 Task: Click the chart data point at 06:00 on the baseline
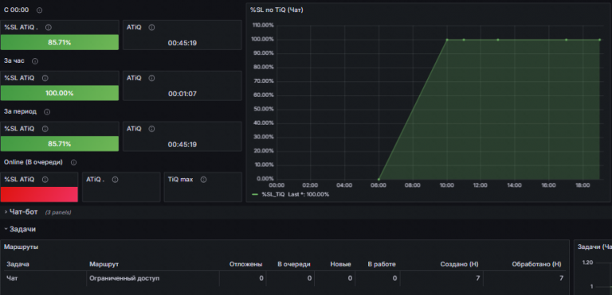point(379,179)
